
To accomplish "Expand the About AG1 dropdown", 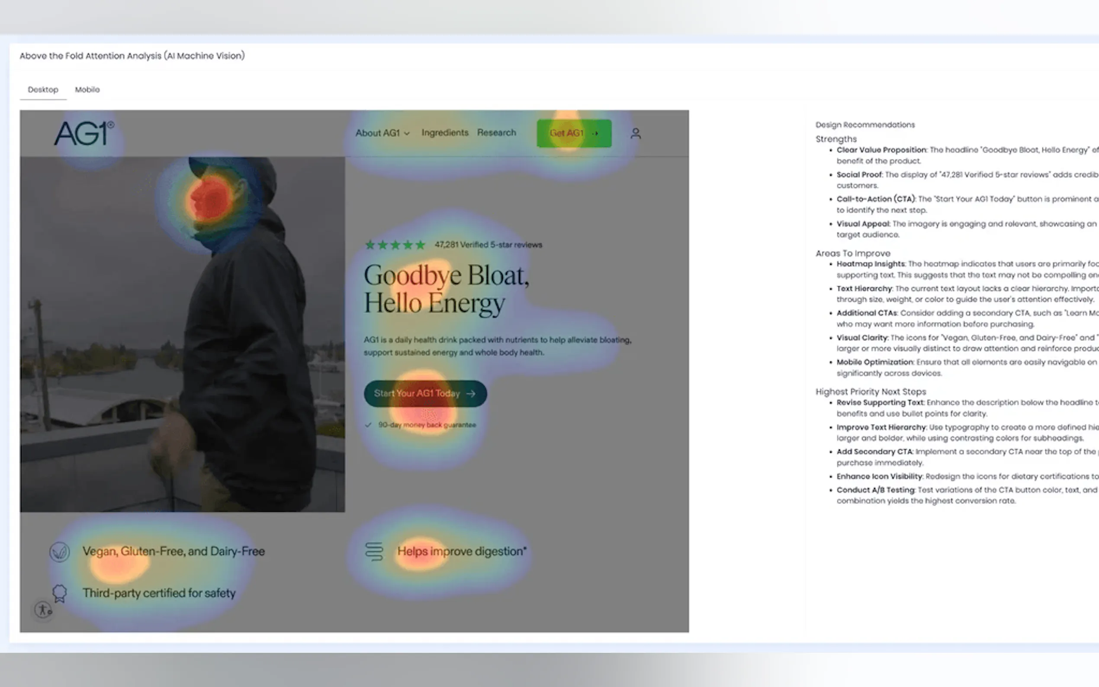I will click(x=382, y=133).
